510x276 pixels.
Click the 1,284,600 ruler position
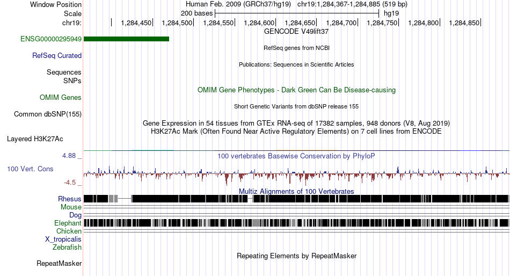(259, 23)
